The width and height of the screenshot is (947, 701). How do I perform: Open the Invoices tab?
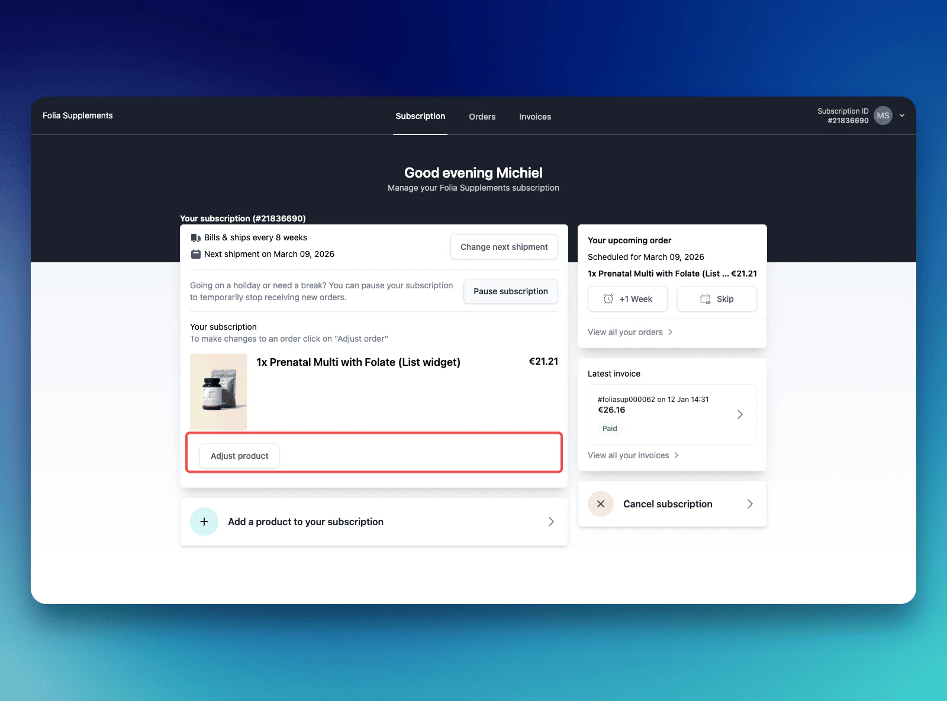534,117
